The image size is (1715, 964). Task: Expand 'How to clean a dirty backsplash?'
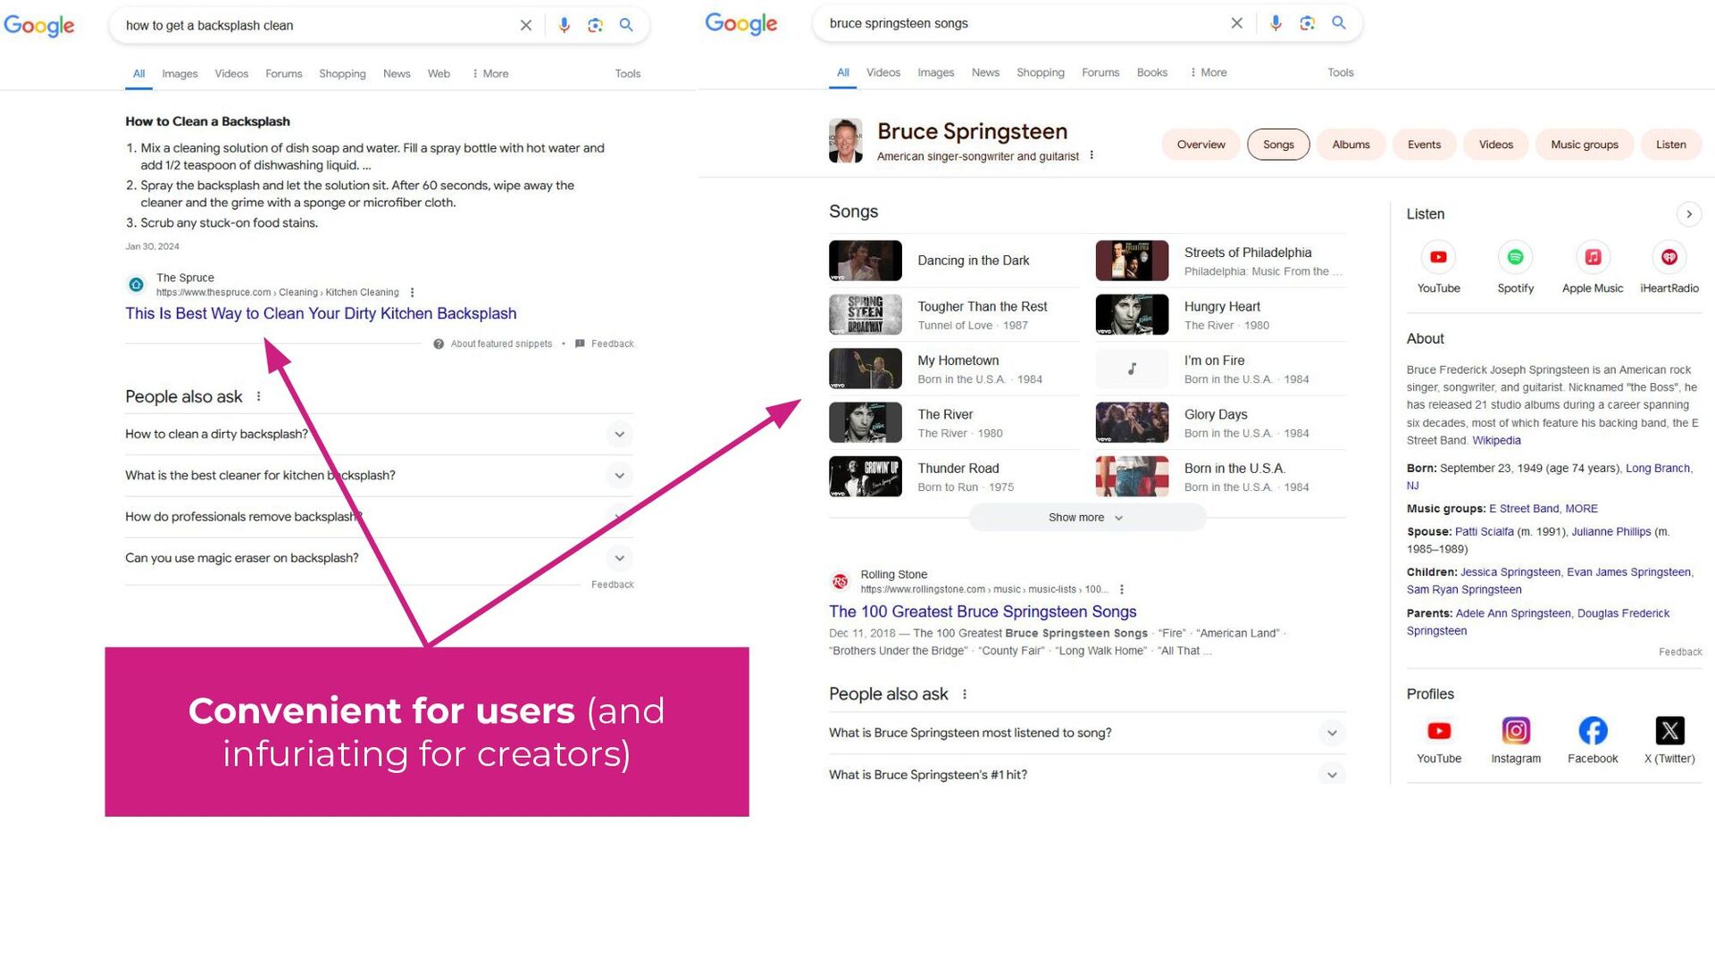point(379,435)
